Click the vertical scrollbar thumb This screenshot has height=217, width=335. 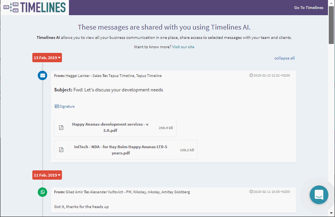point(331,25)
